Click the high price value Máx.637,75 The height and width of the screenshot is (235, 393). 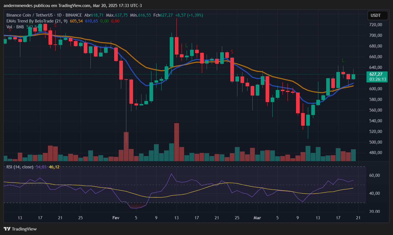[117, 15]
